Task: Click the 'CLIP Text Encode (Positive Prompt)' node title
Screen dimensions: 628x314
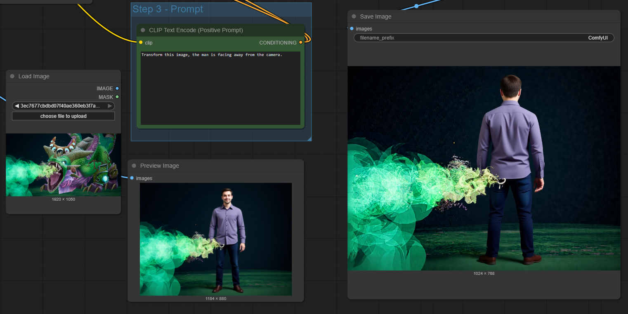Action: (x=196, y=30)
